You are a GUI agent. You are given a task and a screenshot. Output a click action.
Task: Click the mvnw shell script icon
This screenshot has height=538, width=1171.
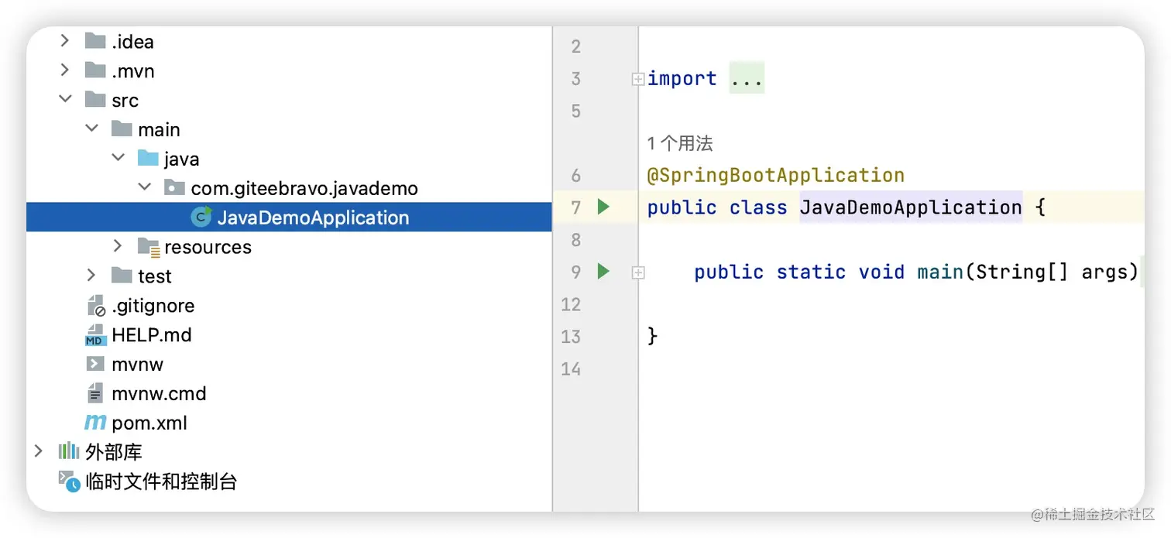click(95, 364)
